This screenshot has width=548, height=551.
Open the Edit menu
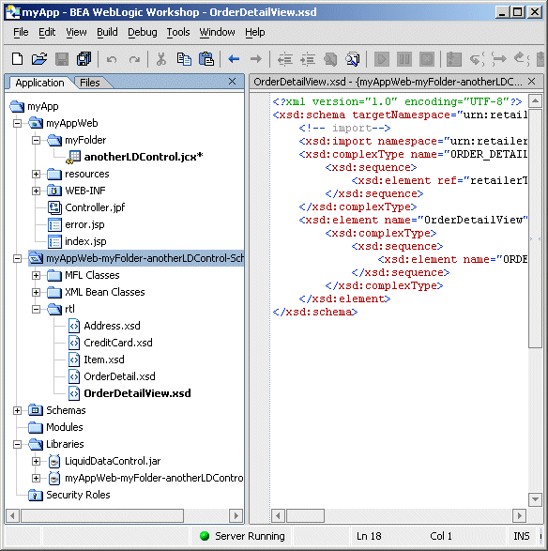click(47, 32)
